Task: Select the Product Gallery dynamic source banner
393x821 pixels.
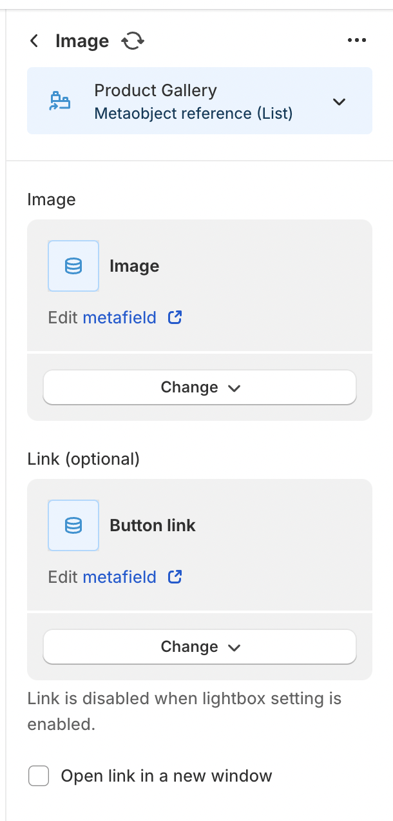Action: 200,101
